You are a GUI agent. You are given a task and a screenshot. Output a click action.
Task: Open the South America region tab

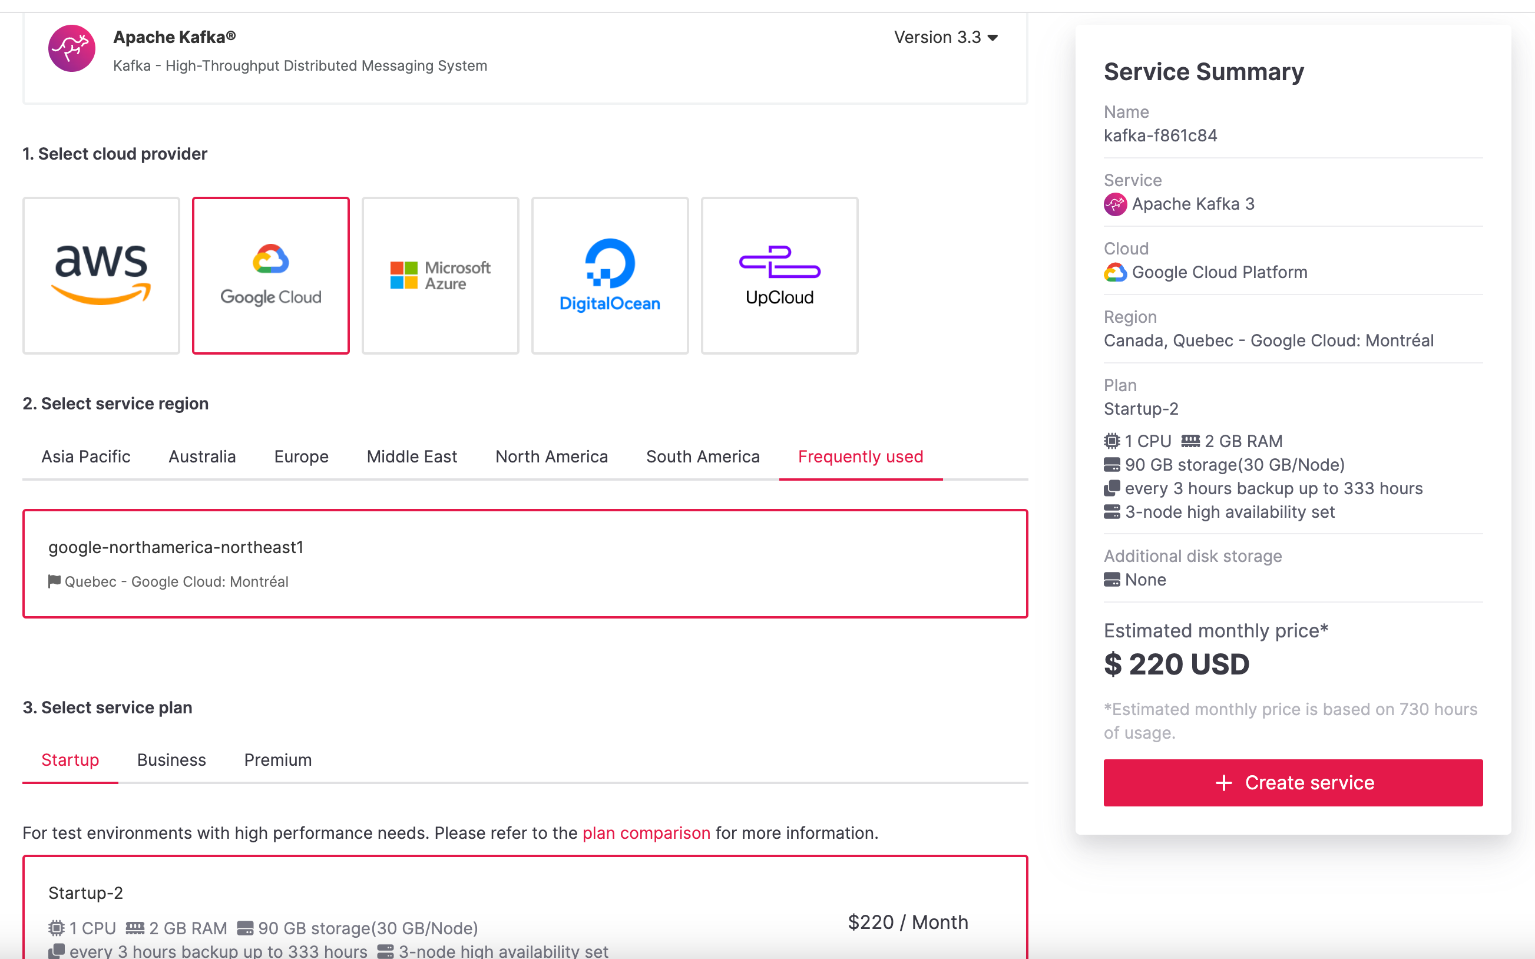tap(703, 457)
